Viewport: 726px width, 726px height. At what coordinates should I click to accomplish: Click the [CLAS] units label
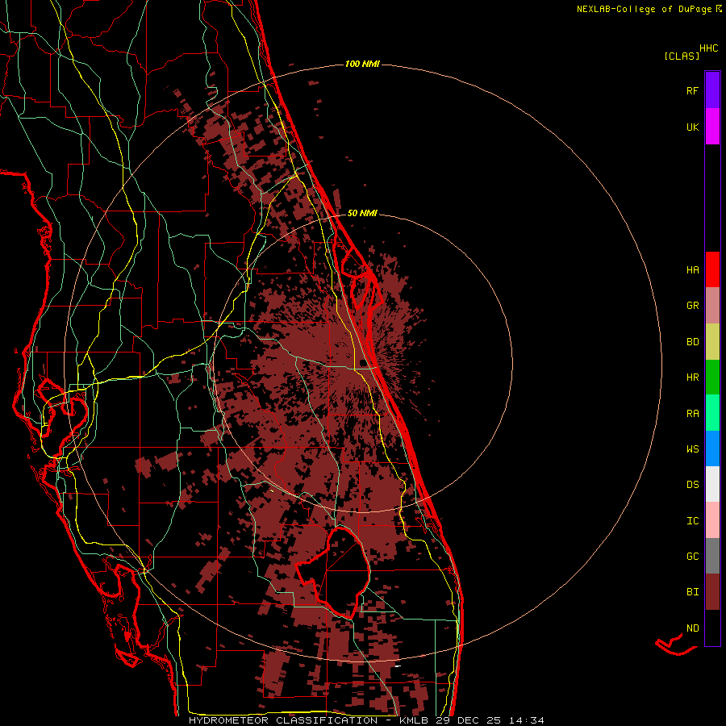coord(682,56)
